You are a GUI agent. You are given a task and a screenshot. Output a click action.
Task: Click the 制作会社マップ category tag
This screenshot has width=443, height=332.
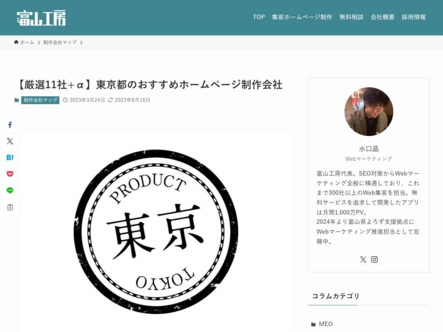point(40,100)
